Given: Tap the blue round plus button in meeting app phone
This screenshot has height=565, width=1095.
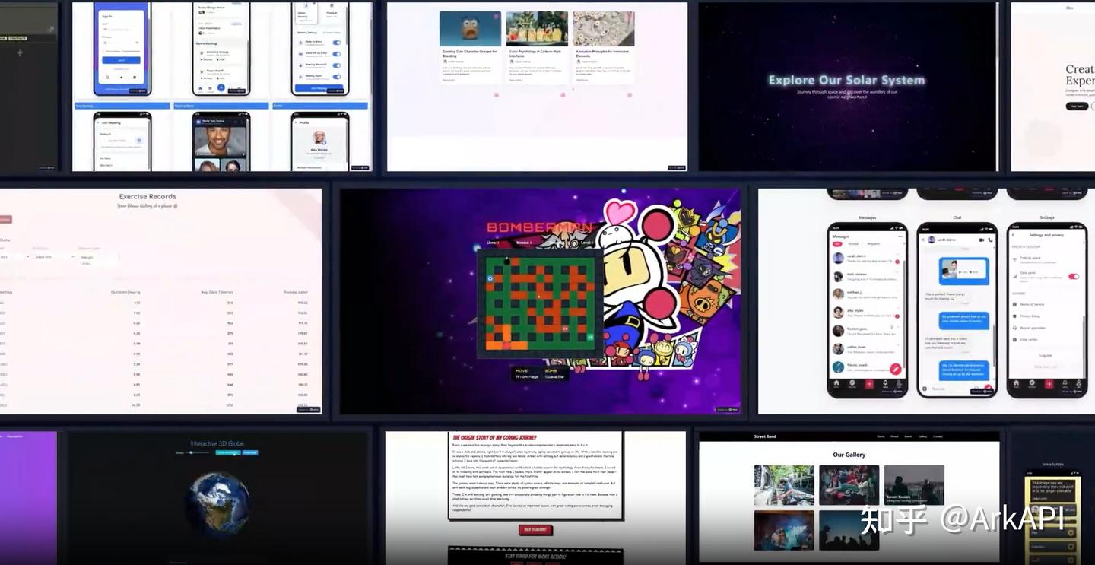Looking at the screenshot, I should [221, 87].
